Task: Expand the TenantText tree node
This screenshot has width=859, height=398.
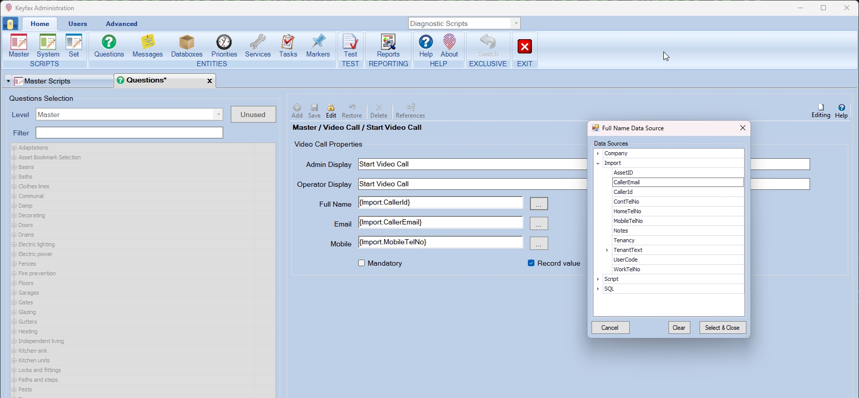Action: click(607, 250)
